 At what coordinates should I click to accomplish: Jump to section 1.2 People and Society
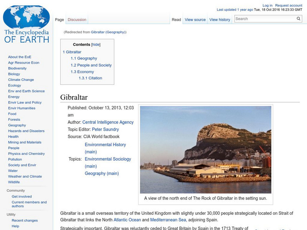point(91,65)
